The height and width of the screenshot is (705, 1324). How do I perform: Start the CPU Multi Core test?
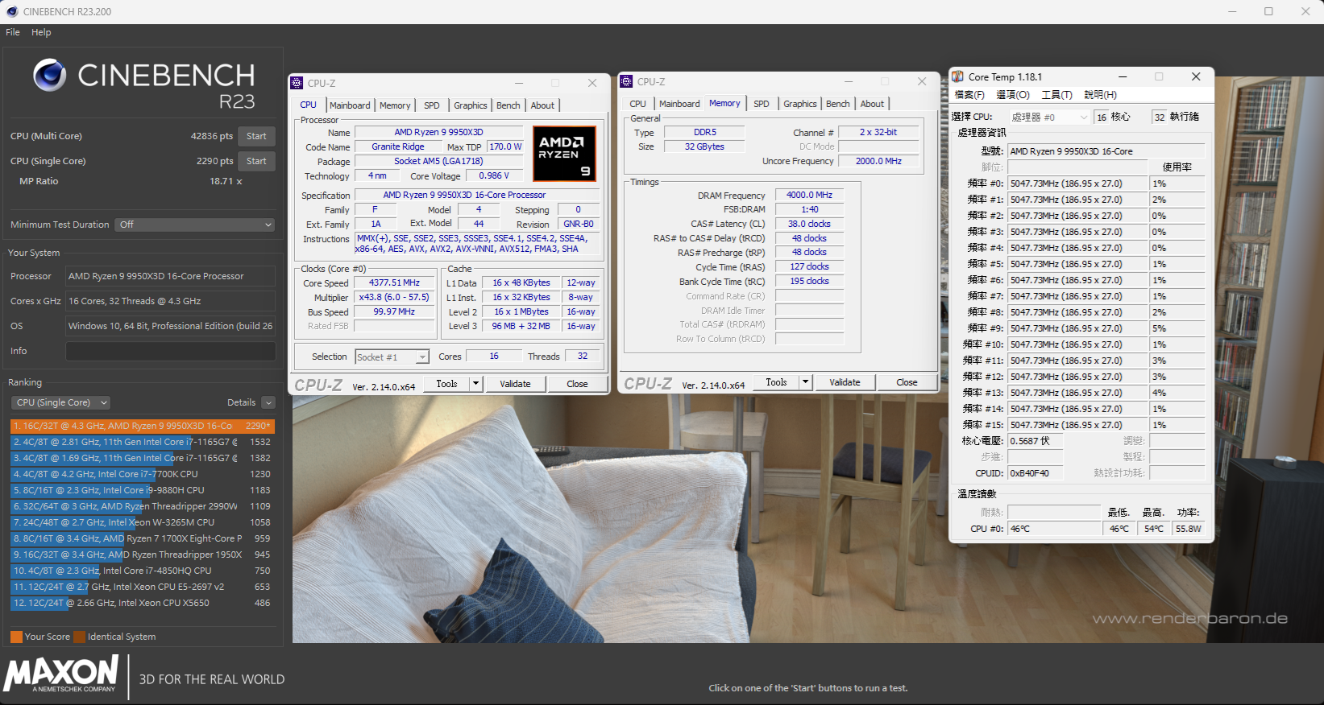(256, 136)
